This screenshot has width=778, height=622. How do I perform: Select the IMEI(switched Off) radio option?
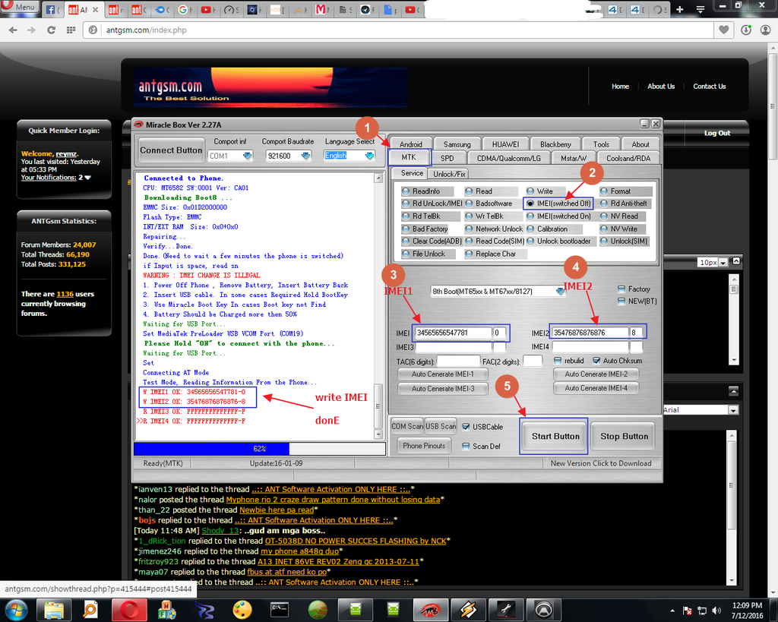click(x=530, y=204)
